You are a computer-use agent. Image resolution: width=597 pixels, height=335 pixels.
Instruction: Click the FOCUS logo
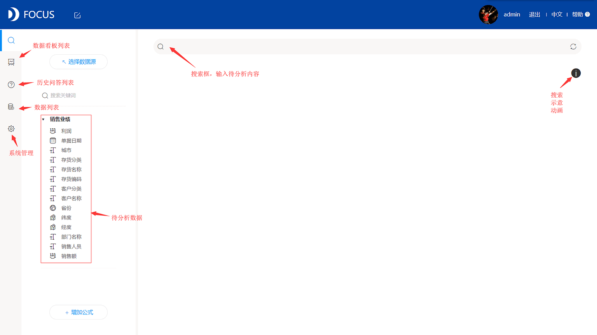(31, 14)
